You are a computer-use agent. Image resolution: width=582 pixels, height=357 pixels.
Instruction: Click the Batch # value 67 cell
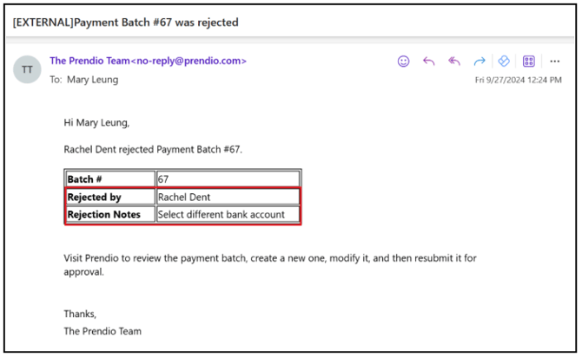point(228,179)
